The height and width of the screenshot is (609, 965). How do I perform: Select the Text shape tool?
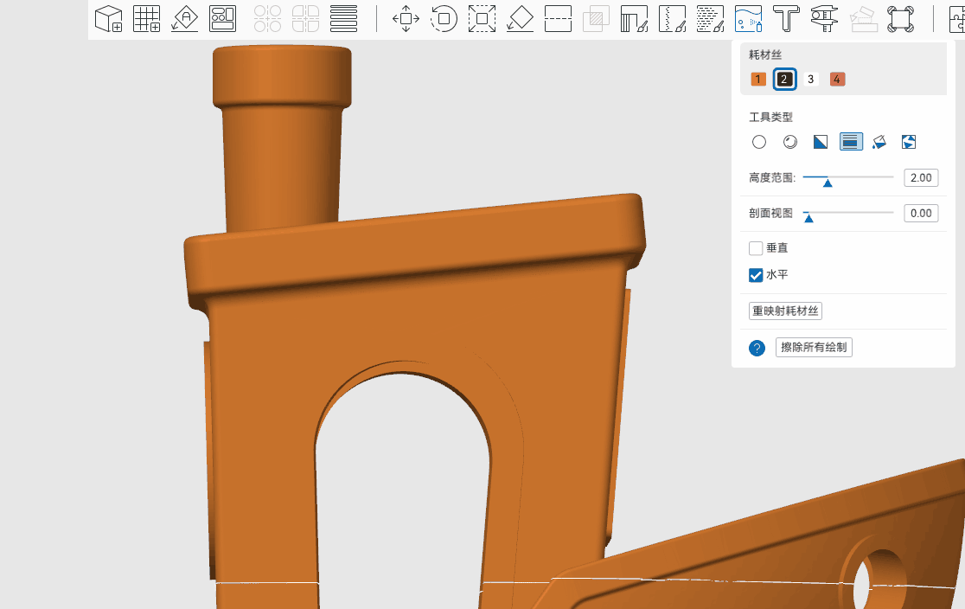tap(786, 18)
